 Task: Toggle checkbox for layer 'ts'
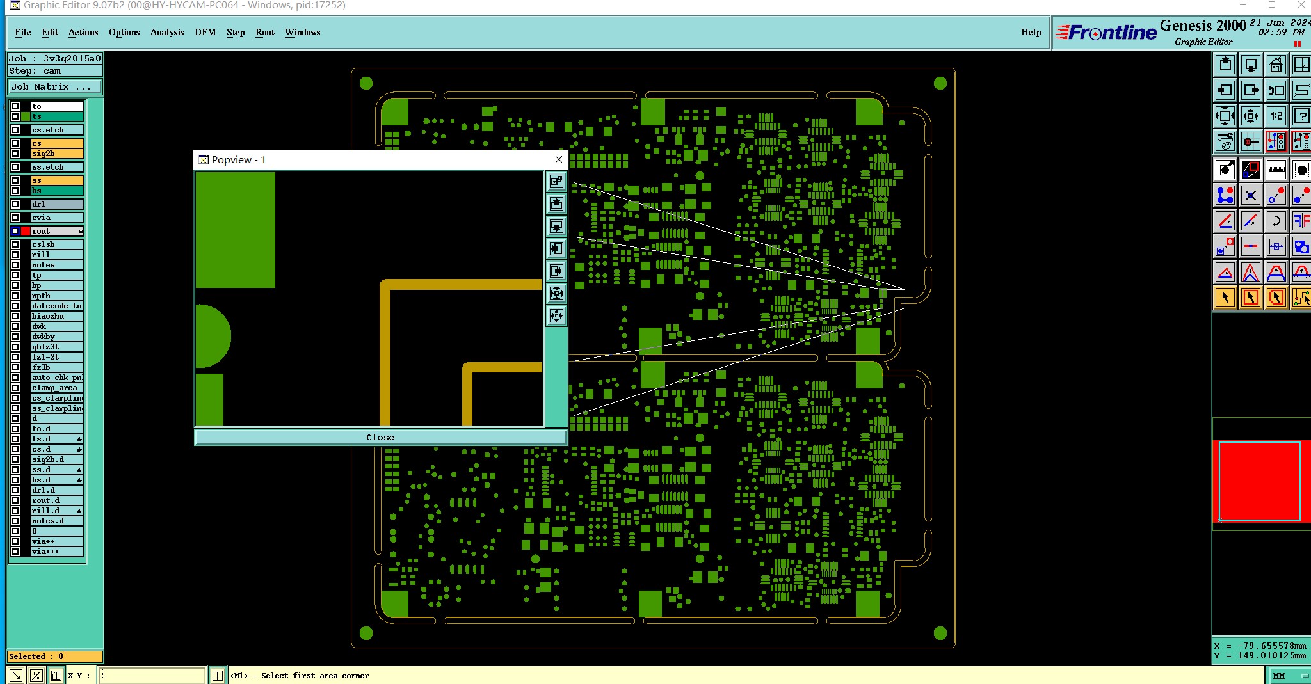(15, 116)
